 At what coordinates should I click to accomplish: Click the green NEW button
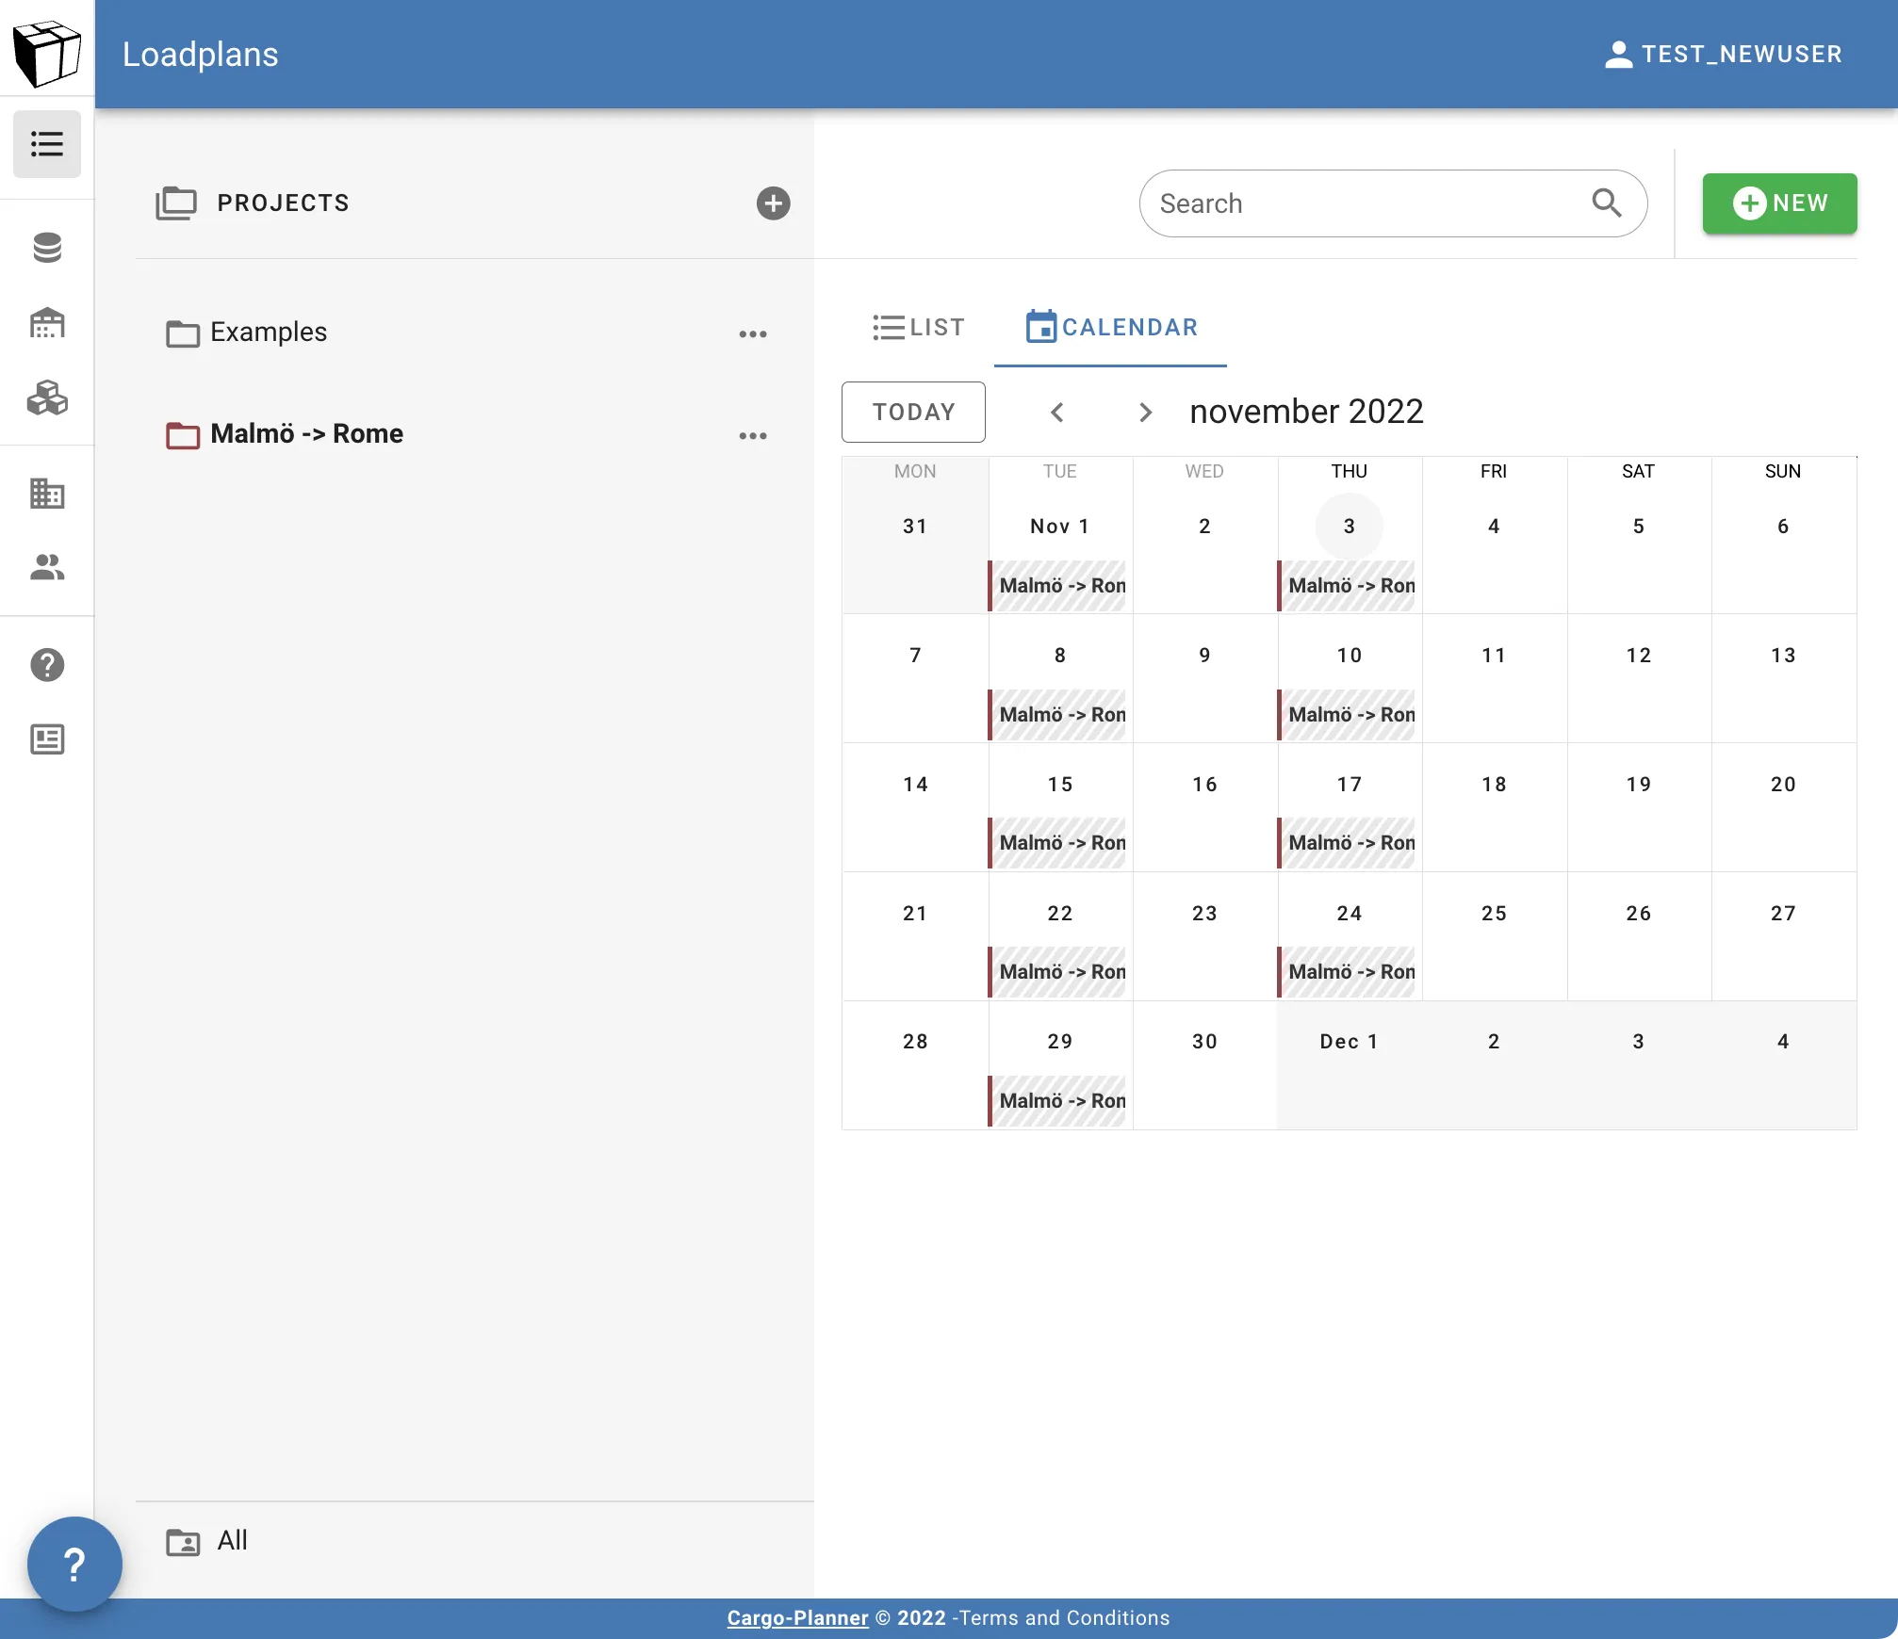pos(1779,203)
